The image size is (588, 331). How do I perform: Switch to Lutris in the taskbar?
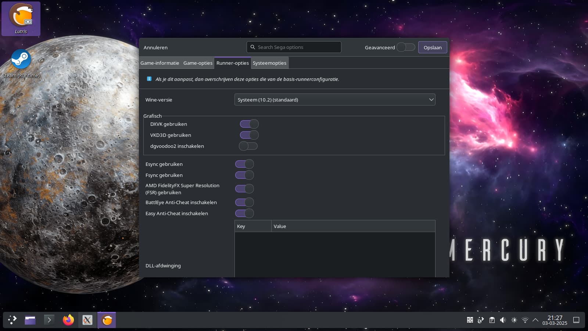pos(107,320)
